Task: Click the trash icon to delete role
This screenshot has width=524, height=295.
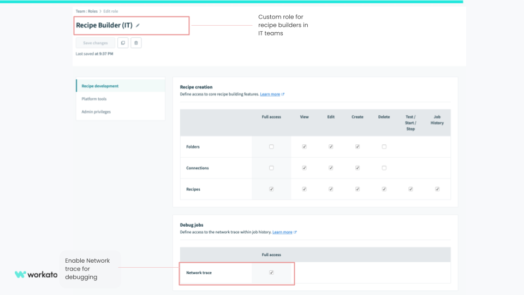Action: (x=136, y=43)
